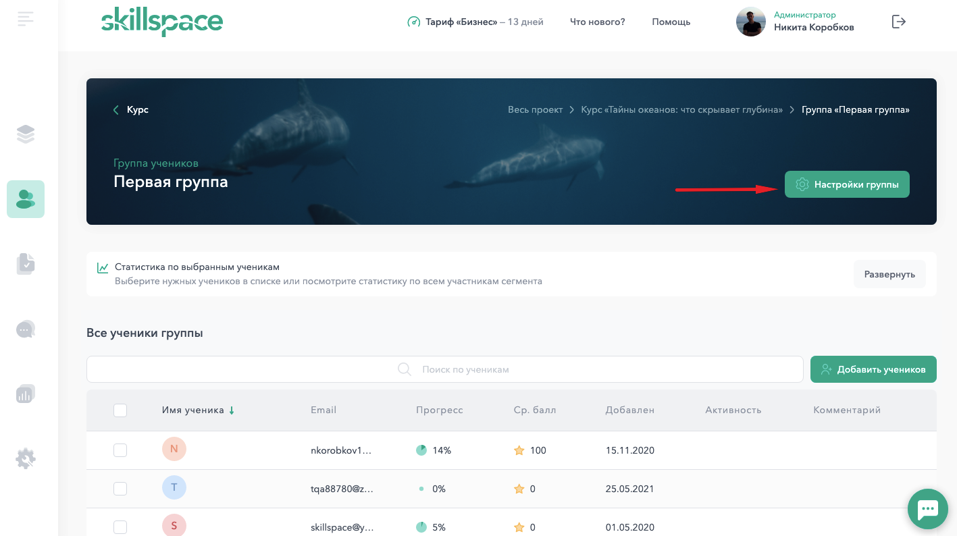
Task: Click the "Активность" column header
Action: (733, 410)
